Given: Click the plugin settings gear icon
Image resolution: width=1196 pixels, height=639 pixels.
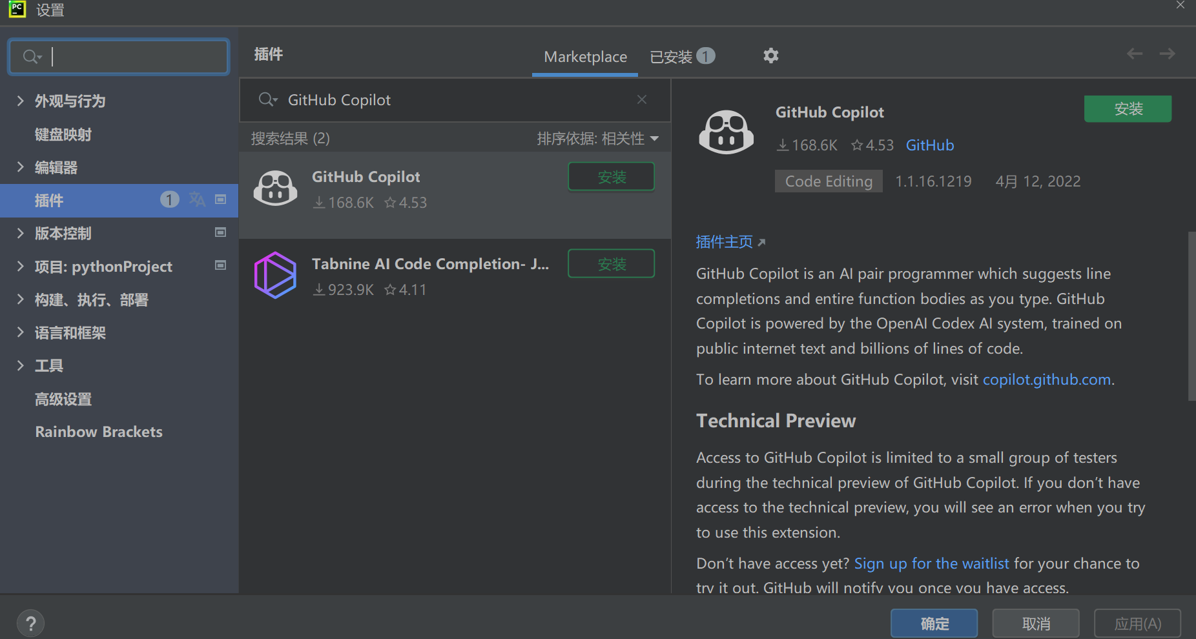Looking at the screenshot, I should point(770,56).
